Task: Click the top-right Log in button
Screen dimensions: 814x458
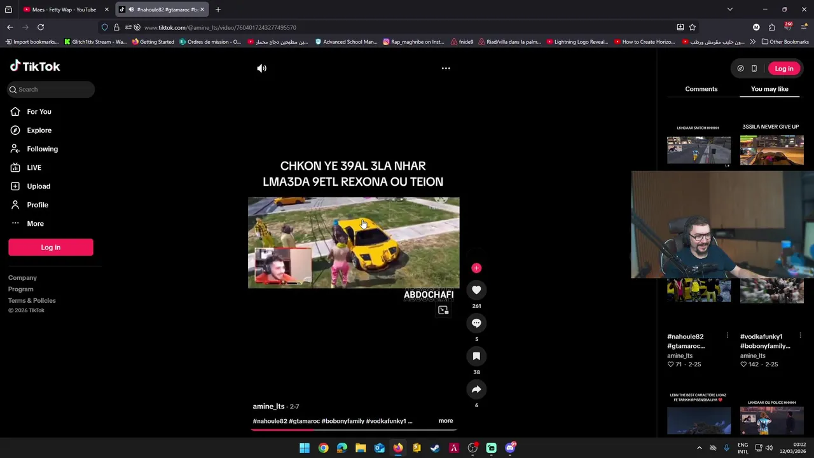Action: 784,69
